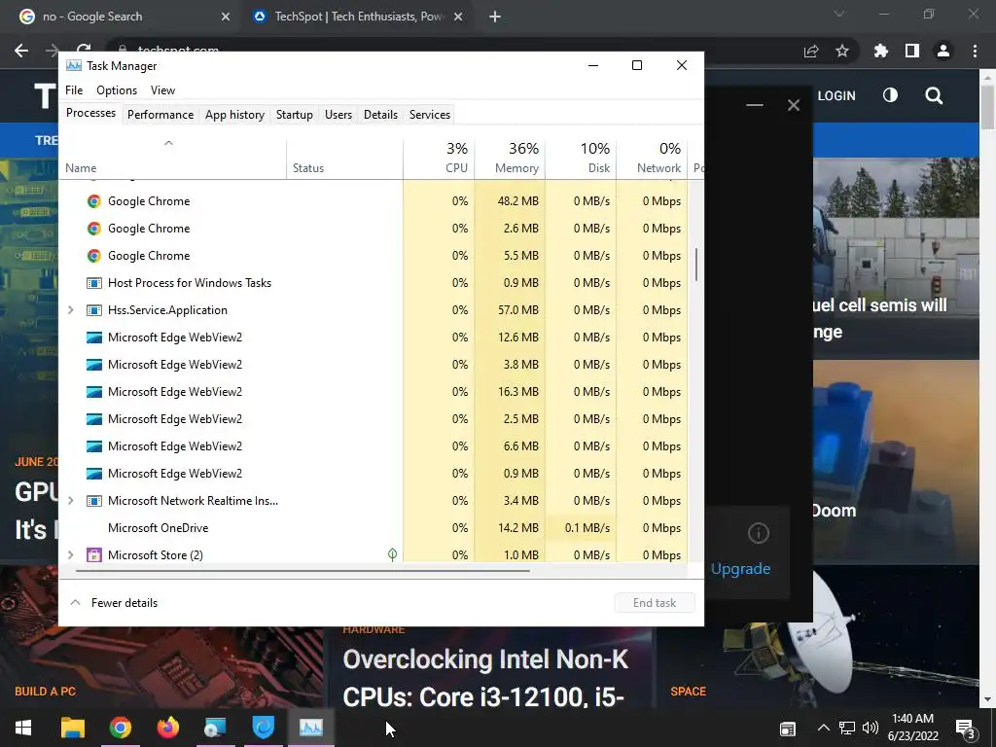Close the TechSpot browser tab

coord(458,18)
